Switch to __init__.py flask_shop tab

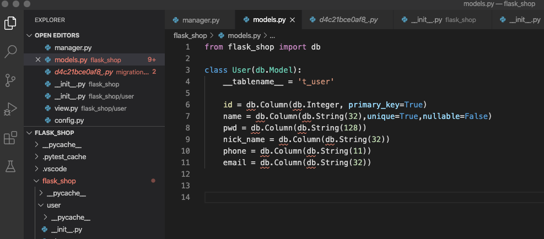[x=443, y=20]
